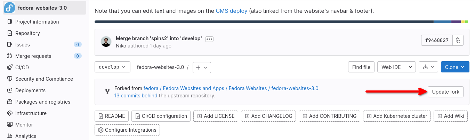Open the download source code menu
The width and height of the screenshot is (475, 140).
click(428, 67)
